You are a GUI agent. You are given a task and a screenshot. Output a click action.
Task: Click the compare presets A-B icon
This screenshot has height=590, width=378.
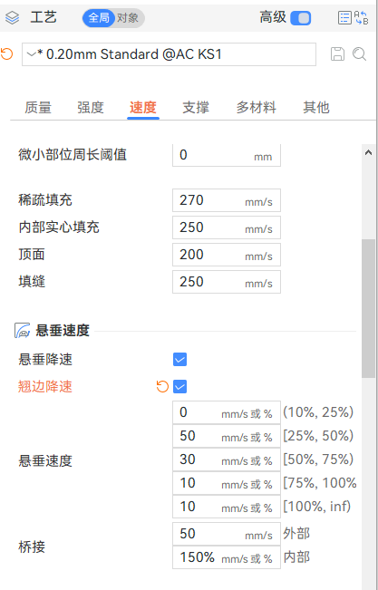click(x=361, y=18)
